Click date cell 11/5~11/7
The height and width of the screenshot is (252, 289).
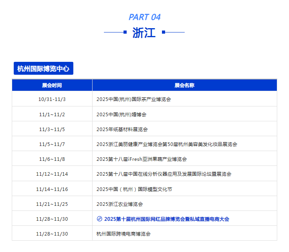(x=52, y=144)
